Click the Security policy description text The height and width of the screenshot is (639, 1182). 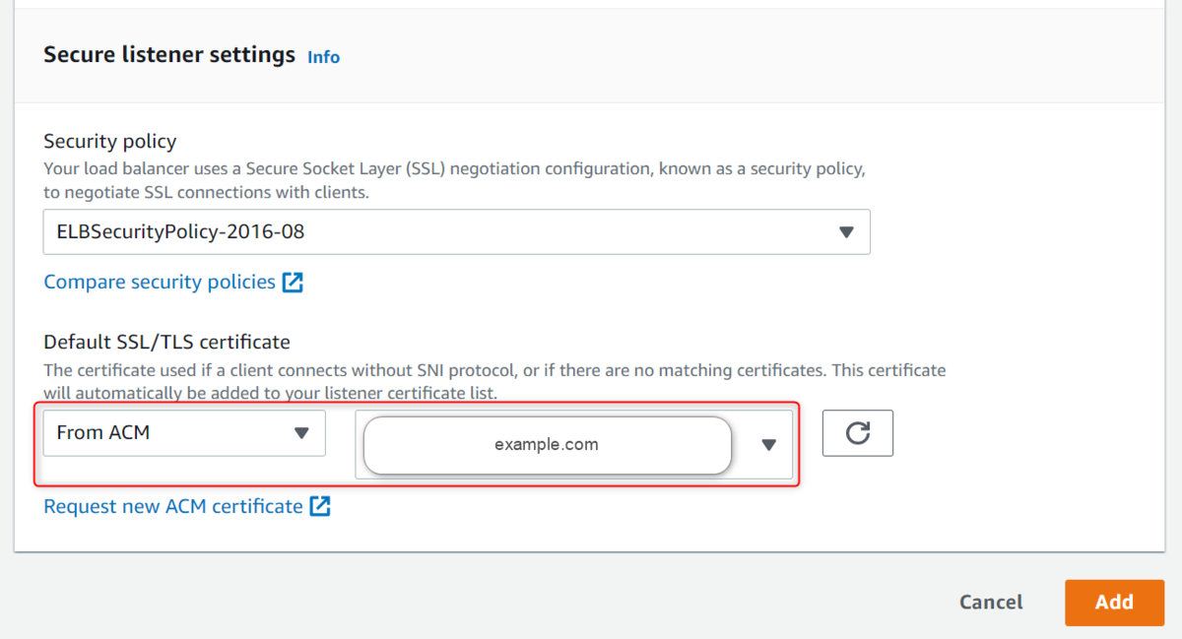click(x=454, y=180)
